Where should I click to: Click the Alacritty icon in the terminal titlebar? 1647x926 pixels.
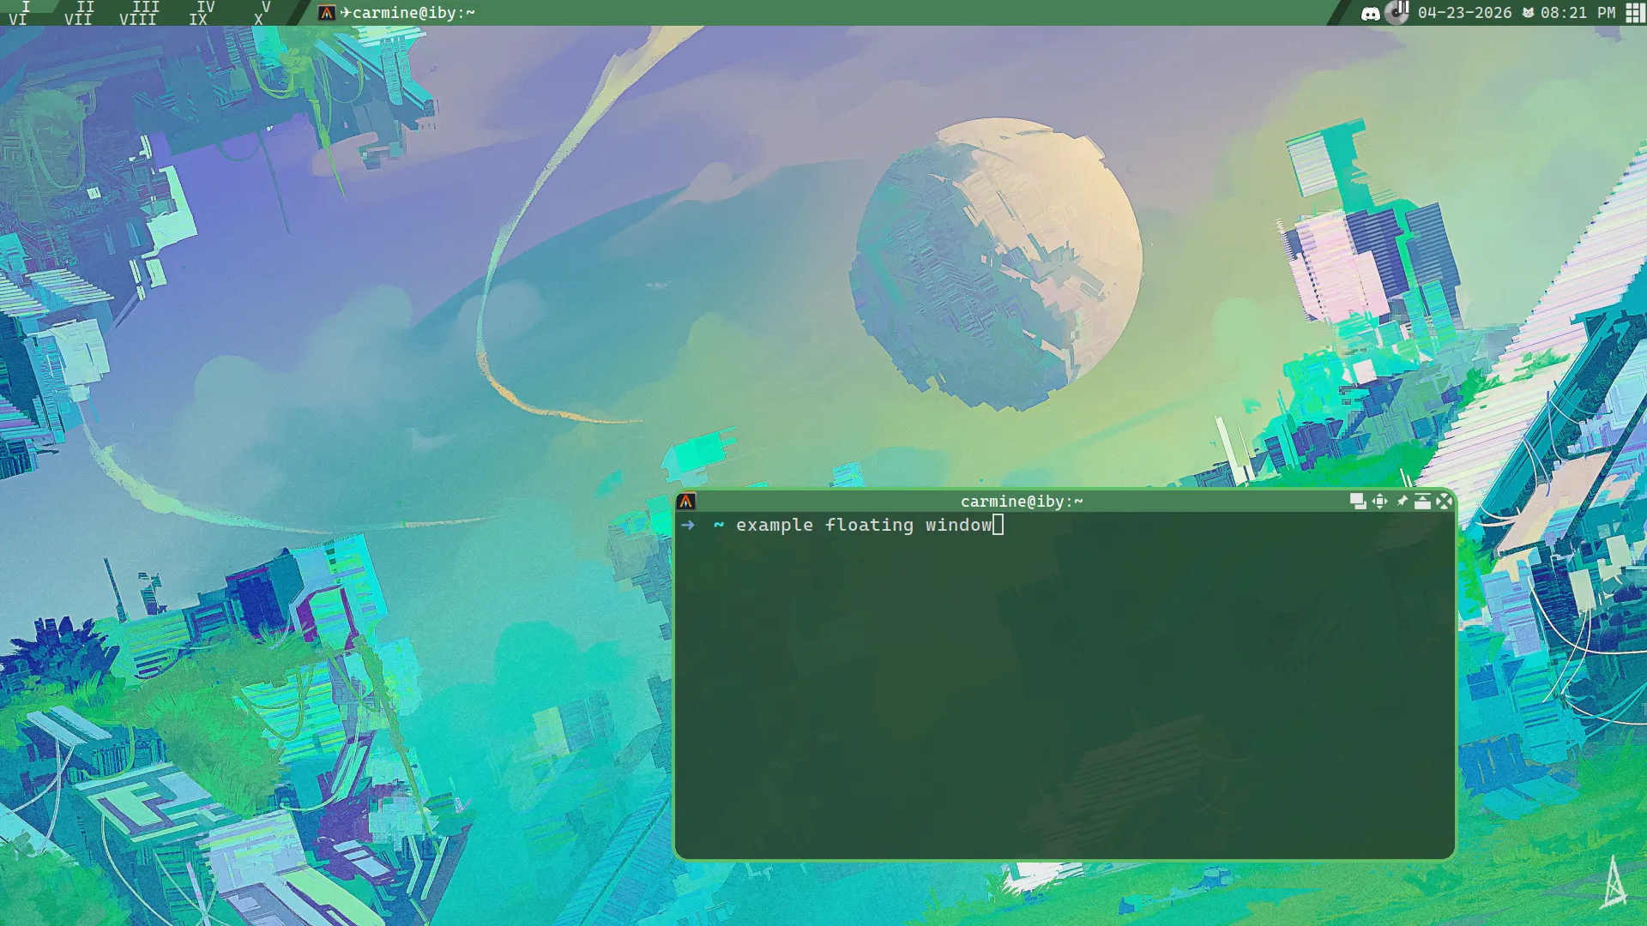tap(686, 502)
